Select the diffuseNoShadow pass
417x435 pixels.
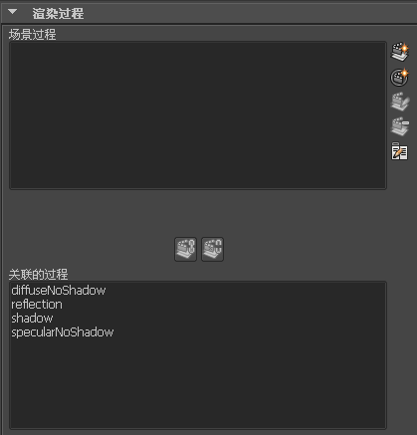(59, 291)
